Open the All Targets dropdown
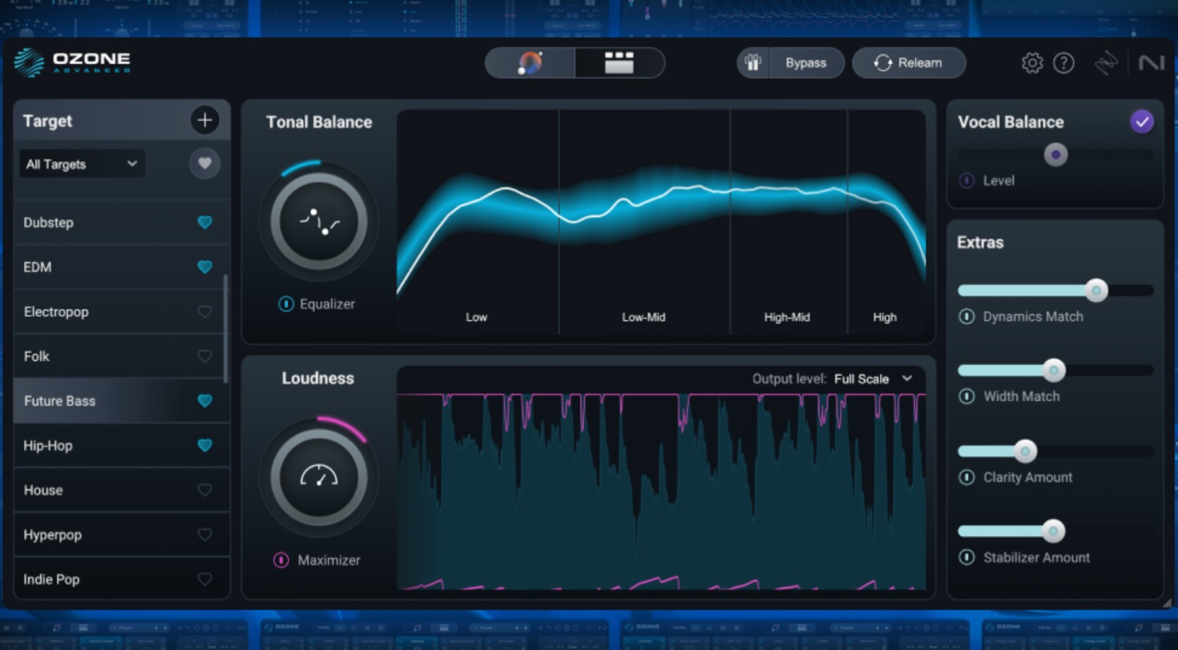This screenshot has height=650, width=1178. (x=81, y=163)
